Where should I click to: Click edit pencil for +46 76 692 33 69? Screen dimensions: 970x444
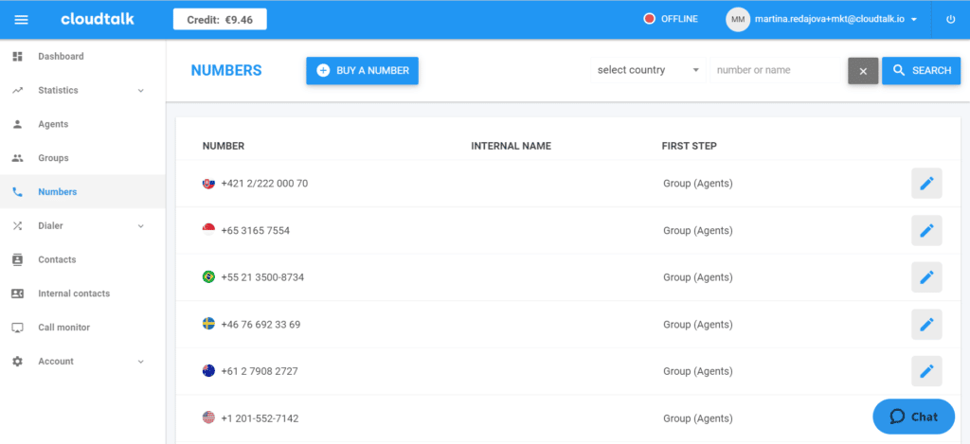[926, 324]
